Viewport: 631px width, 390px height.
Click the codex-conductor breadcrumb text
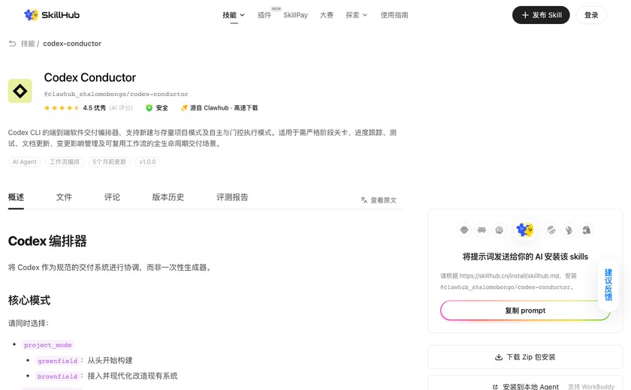point(72,43)
